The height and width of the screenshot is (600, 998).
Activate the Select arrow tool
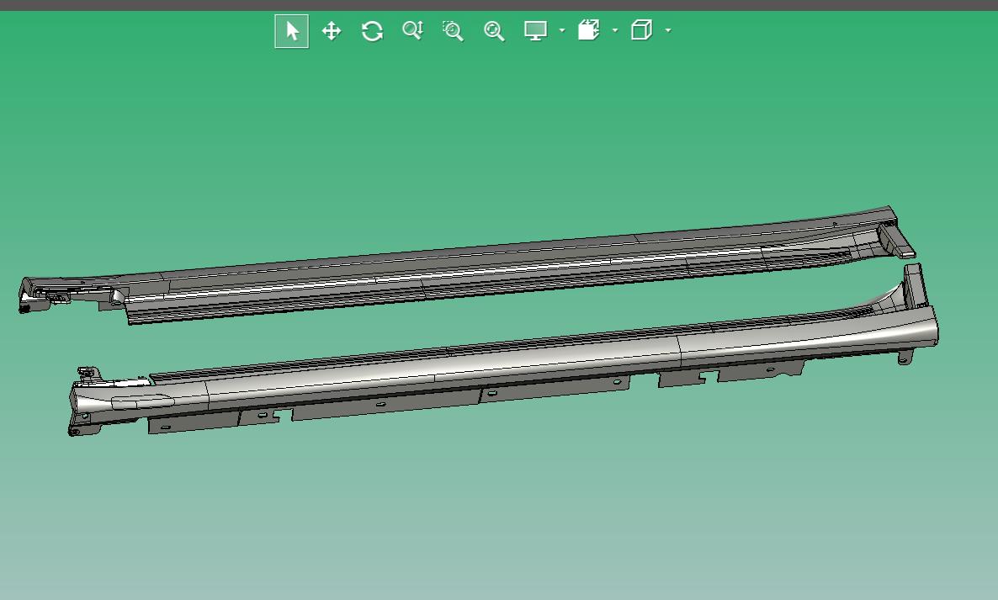(x=291, y=30)
